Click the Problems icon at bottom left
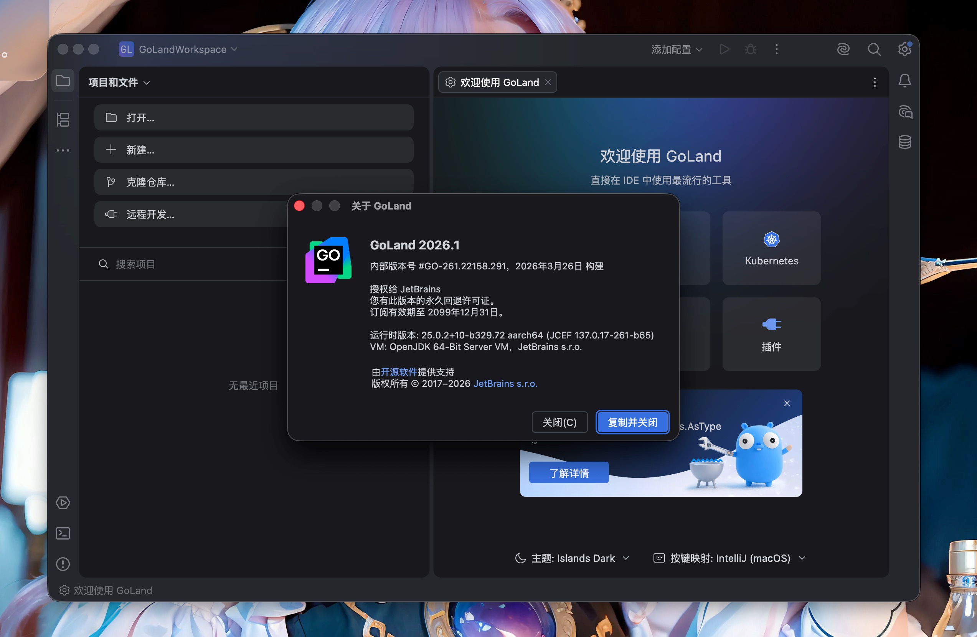977x637 pixels. click(x=63, y=564)
